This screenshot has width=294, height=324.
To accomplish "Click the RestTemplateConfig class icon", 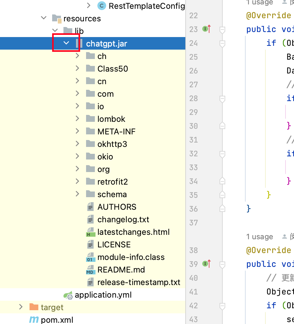I will pyautogui.click(x=101, y=6).
